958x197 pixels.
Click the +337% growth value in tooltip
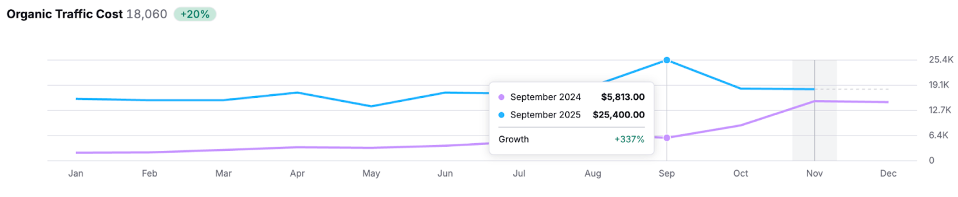629,139
